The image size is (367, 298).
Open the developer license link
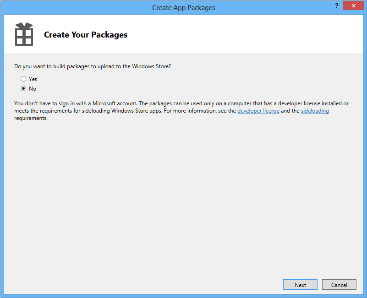pos(258,111)
